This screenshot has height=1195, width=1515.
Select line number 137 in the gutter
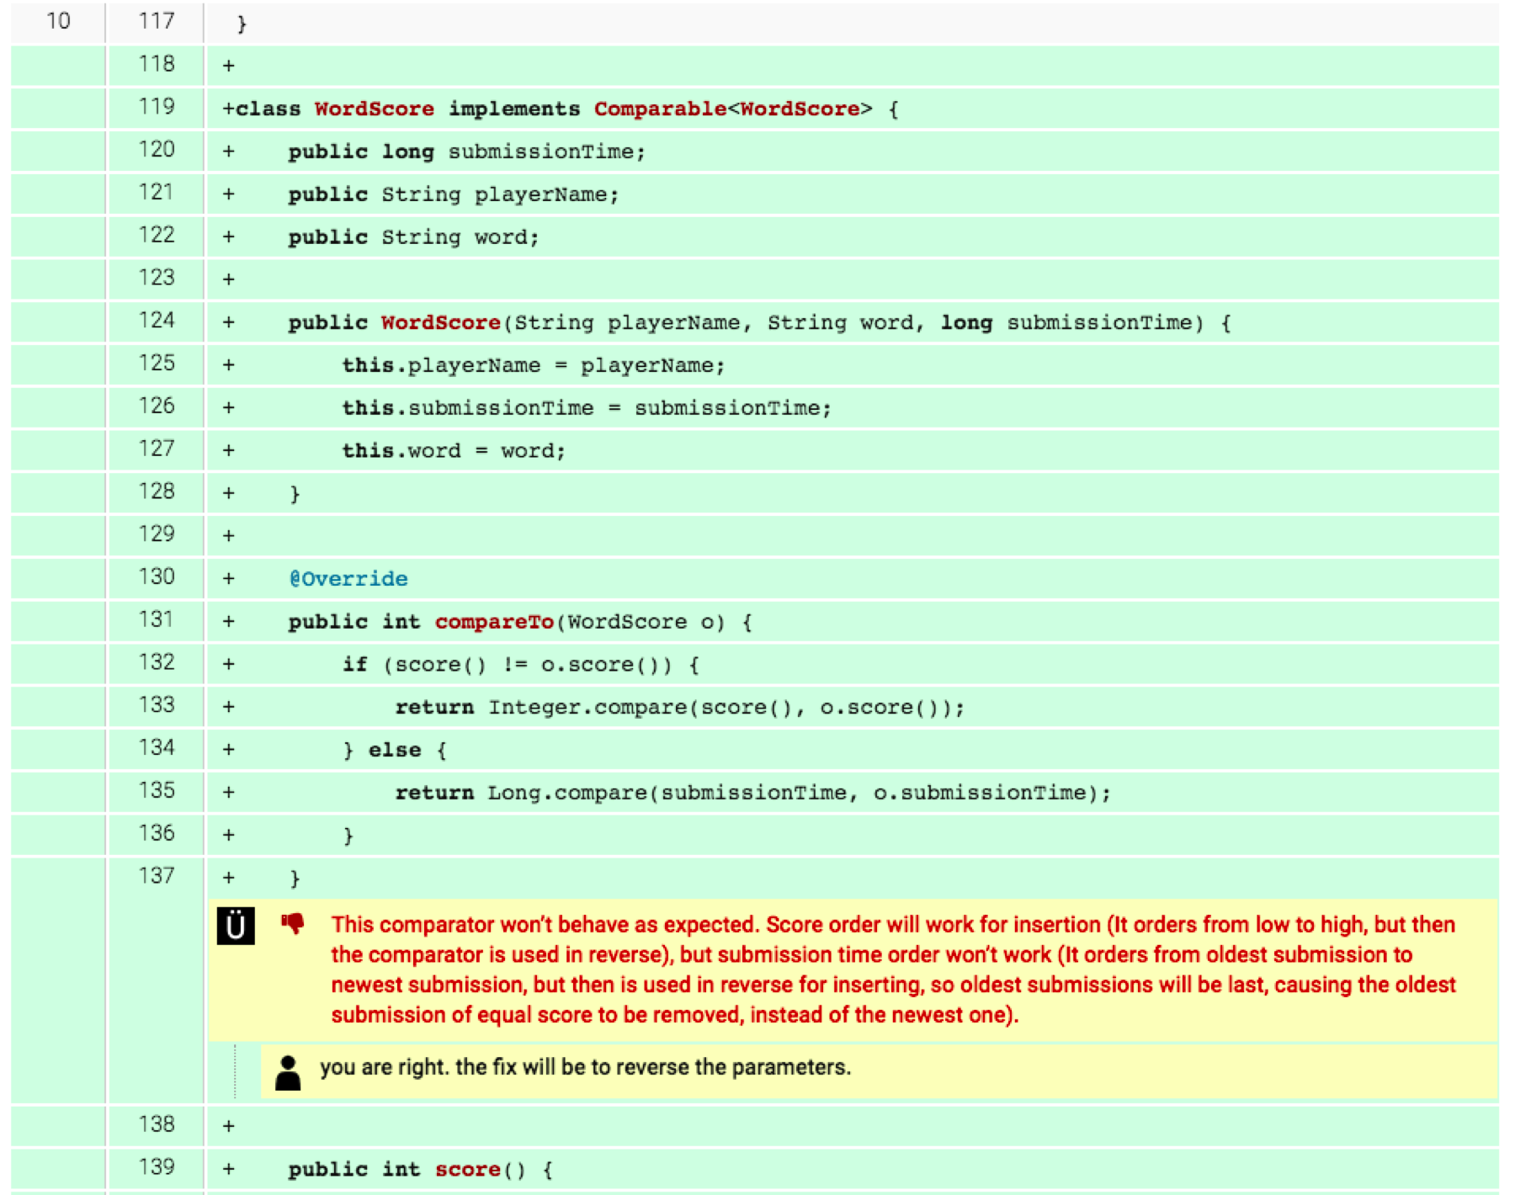[157, 876]
